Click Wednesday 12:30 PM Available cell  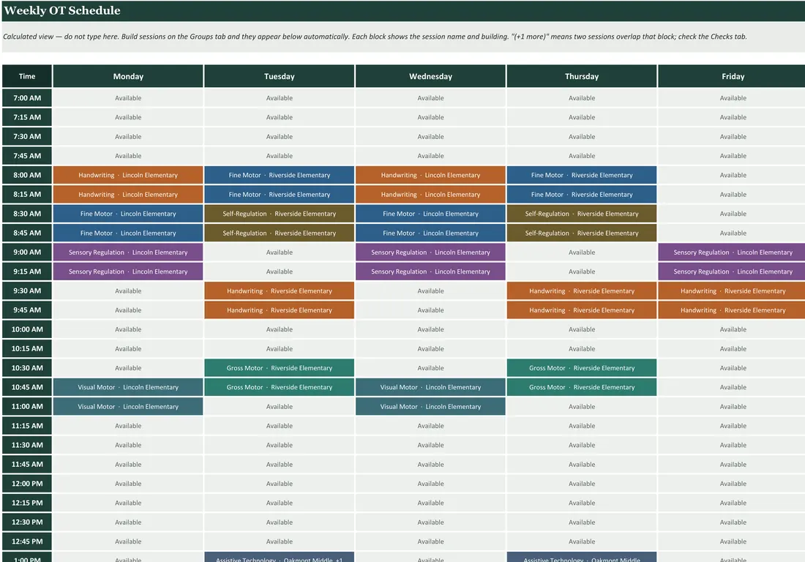[430, 522]
